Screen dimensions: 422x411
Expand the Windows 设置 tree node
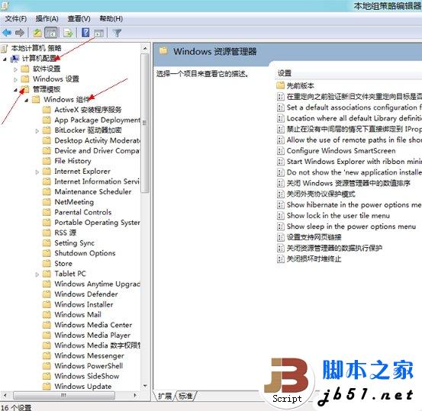point(15,79)
